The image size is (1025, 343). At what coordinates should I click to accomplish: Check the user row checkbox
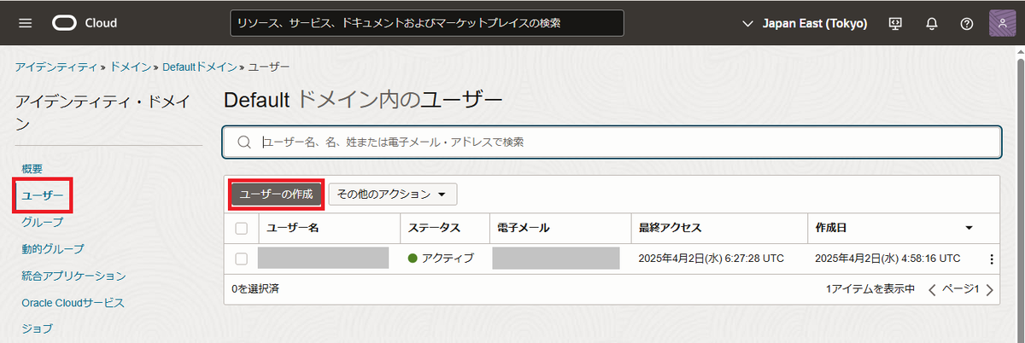[x=241, y=259]
